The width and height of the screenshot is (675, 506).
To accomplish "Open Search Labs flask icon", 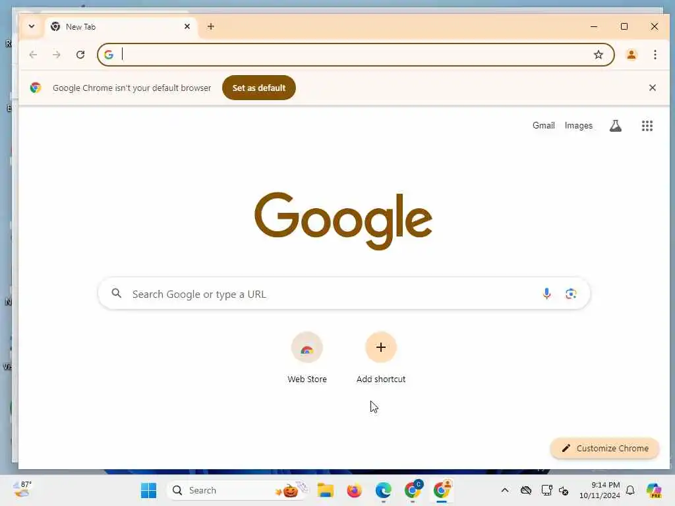I will click(616, 126).
